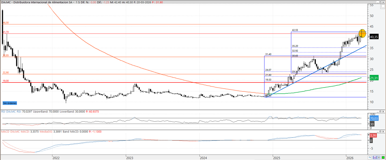Minimize the main price chart panel
The image size is (386, 160).
coord(378,2)
